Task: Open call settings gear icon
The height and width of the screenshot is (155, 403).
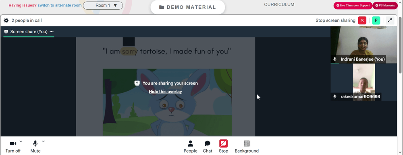Action: 6,20
